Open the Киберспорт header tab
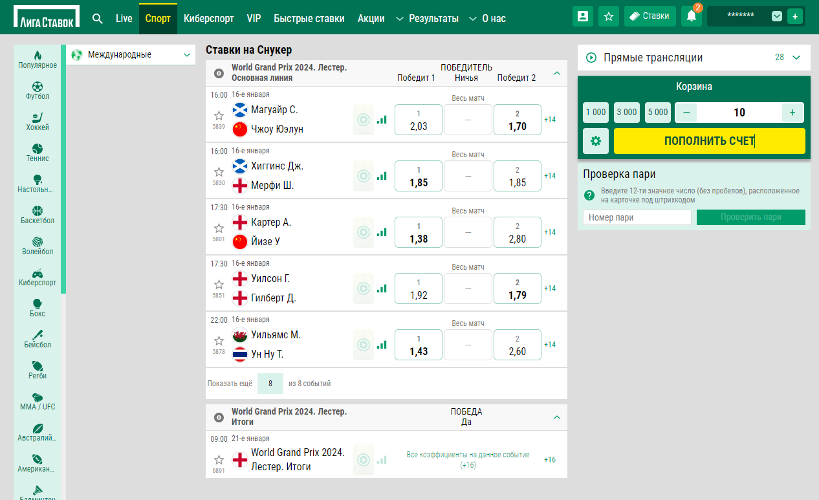 pyautogui.click(x=209, y=18)
